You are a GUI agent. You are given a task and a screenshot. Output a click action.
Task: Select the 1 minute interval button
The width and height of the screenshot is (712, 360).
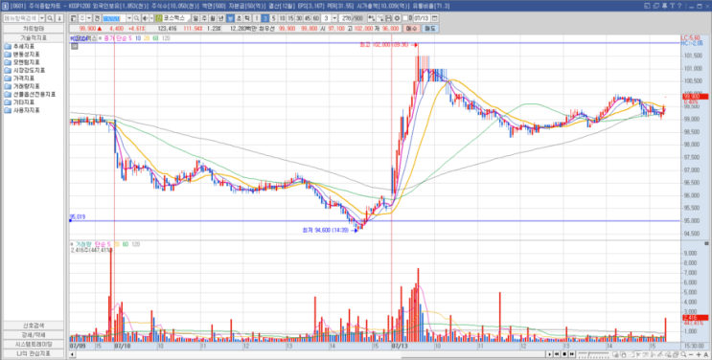(257, 18)
